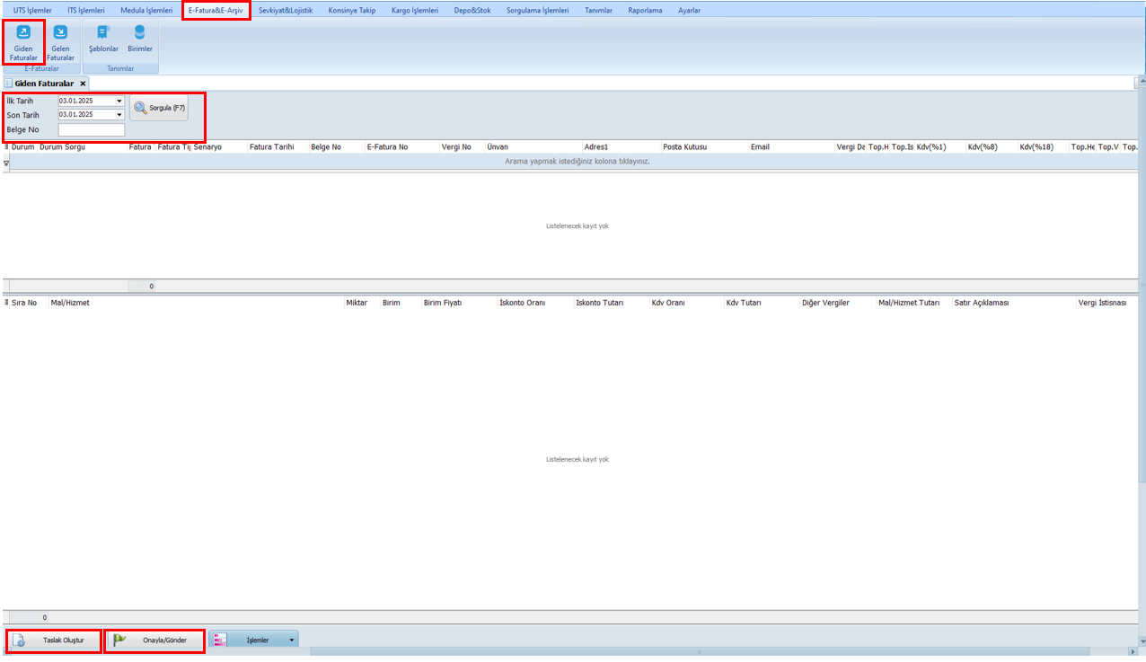Viewport: 1146px width, 662px height.
Task: Open Gelen Faturalar from the ribbon
Action: pyautogui.click(x=60, y=41)
